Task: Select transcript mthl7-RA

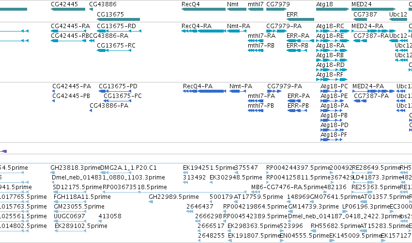Action: (x=256, y=41)
